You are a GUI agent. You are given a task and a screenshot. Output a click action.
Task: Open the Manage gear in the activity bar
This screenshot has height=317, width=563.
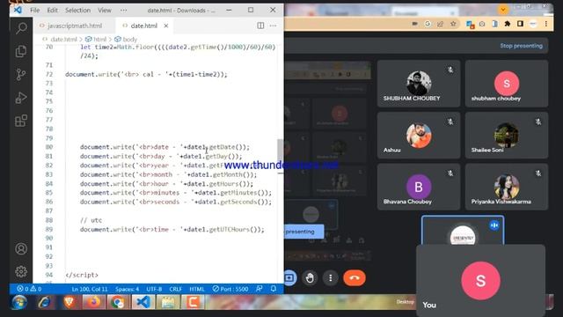[x=21, y=271]
